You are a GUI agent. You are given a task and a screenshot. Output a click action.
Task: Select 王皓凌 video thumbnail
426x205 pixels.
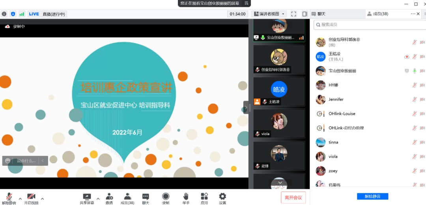279,91
